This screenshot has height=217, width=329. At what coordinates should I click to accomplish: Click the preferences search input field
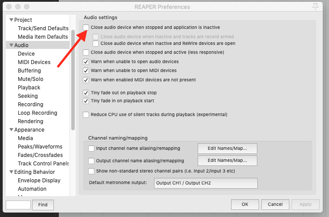[x=18, y=205]
